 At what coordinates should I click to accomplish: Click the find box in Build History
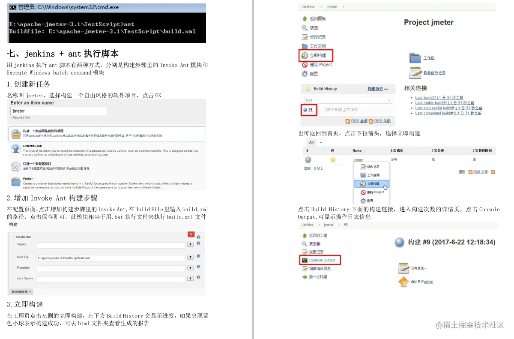347,99
